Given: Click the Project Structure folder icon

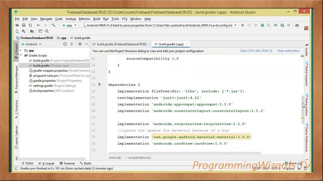Looking at the screenshot, I should 32,31.
